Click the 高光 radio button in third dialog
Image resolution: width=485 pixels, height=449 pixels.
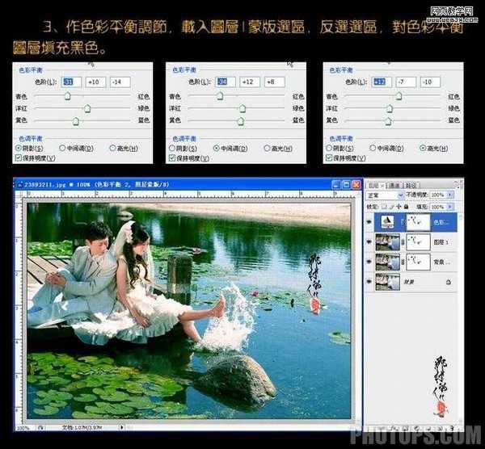(x=423, y=149)
